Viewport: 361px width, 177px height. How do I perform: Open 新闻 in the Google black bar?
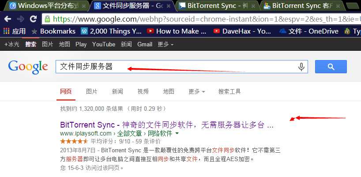pos(126,44)
